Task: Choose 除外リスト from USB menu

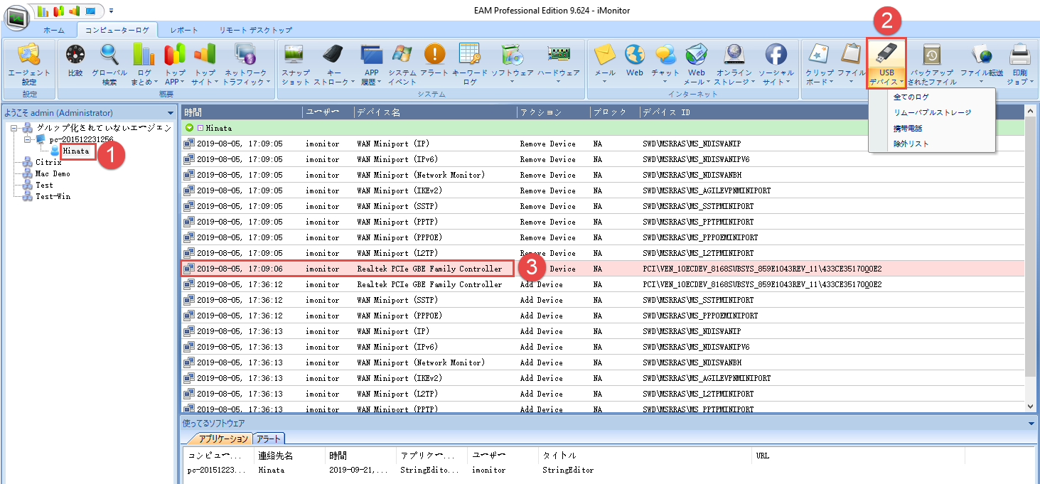Action: tap(911, 144)
